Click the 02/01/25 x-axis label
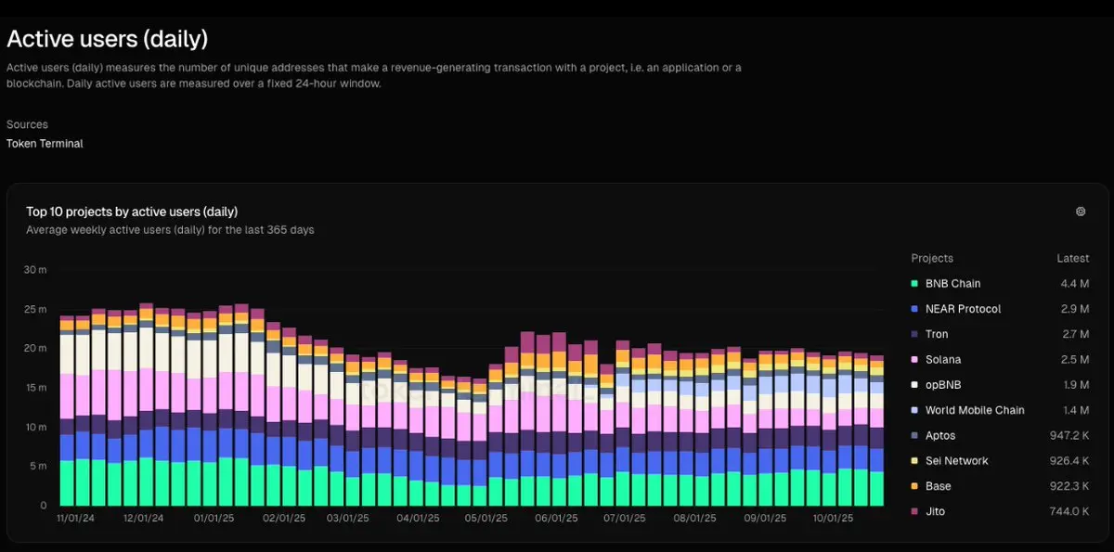The width and height of the screenshot is (1114, 552). pos(284,519)
